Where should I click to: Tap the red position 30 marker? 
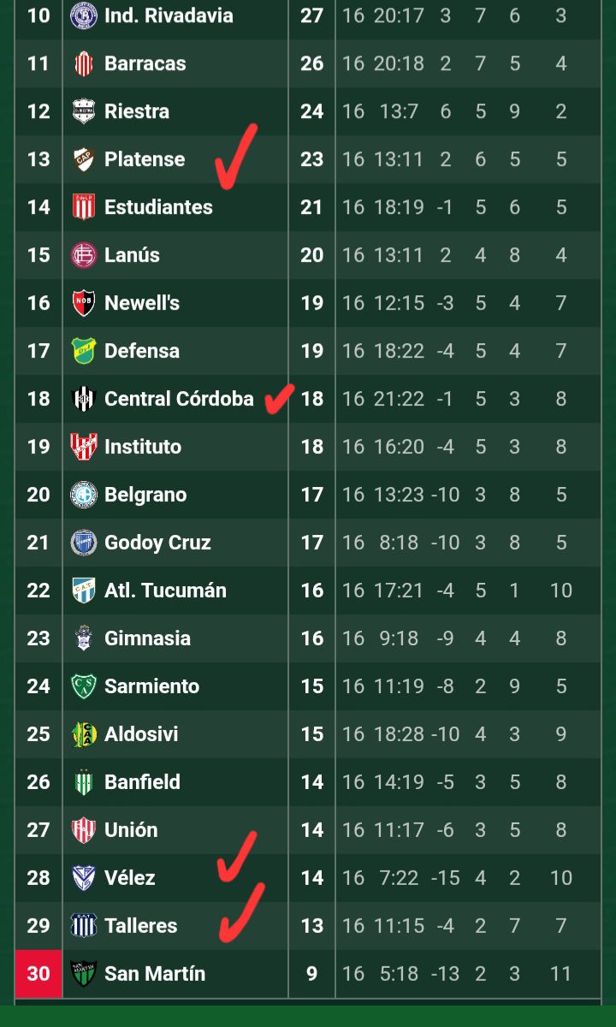(x=38, y=974)
